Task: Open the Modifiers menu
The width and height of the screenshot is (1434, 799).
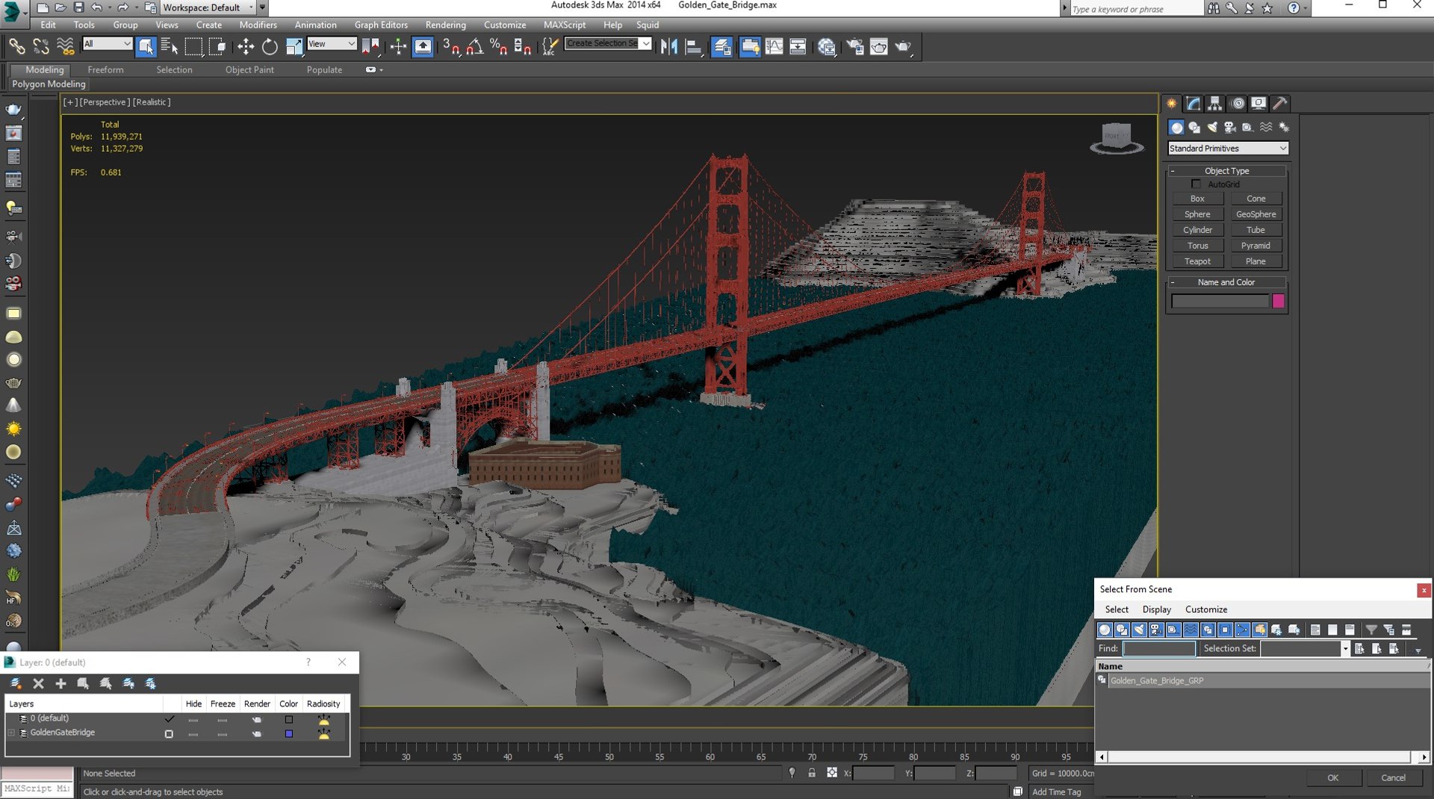Action: pos(258,25)
